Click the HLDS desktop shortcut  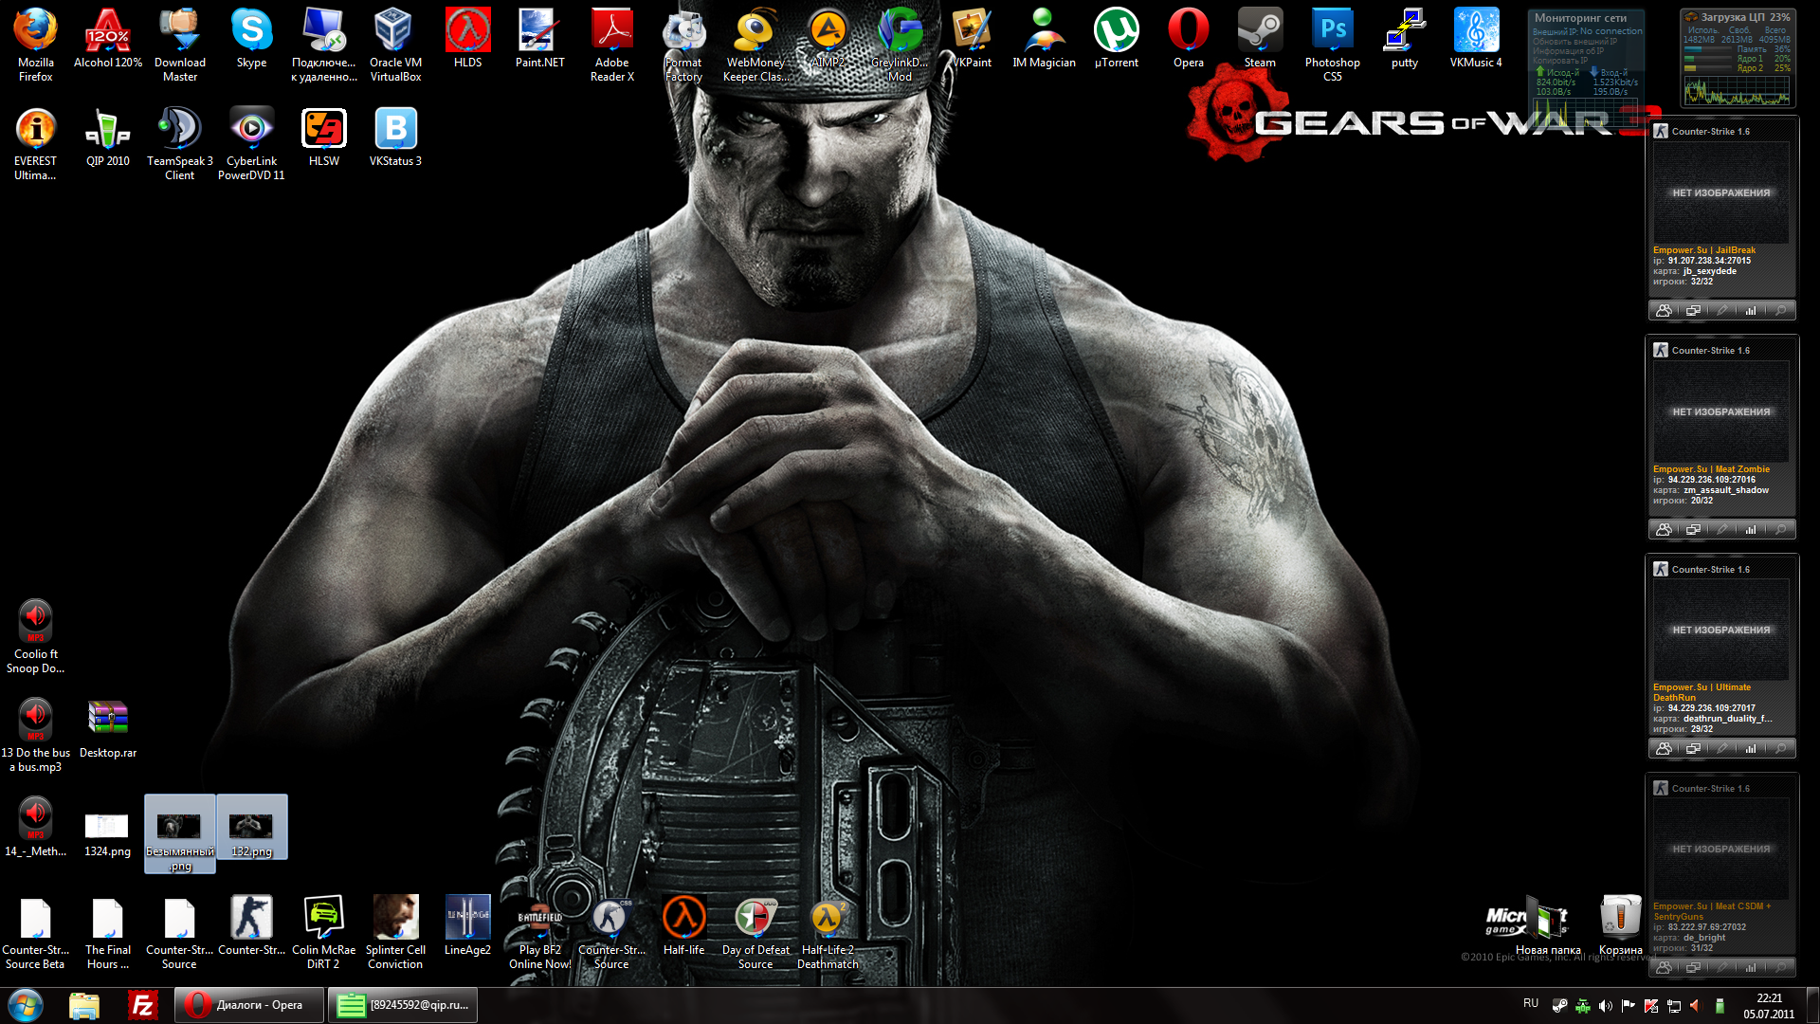(468, 39)
